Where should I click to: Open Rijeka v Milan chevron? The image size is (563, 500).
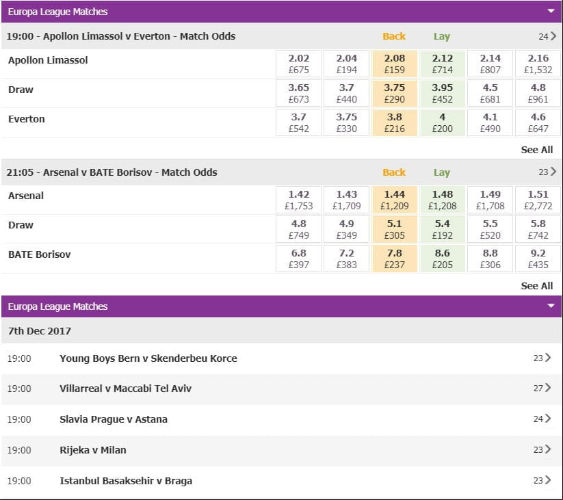point(548,449)
